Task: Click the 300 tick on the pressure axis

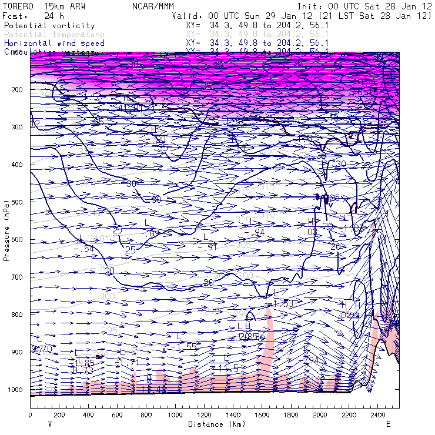Action: [17, 127]
